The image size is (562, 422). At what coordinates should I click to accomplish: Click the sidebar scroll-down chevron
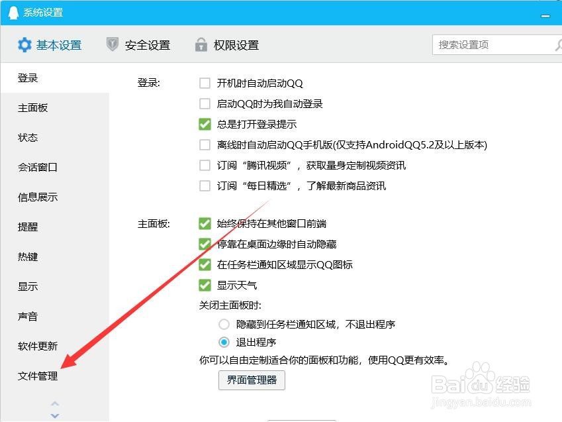55,415
